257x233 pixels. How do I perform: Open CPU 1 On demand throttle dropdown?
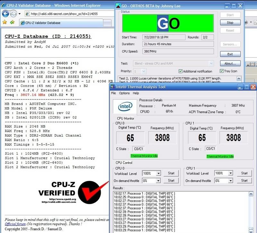(230, 181)
